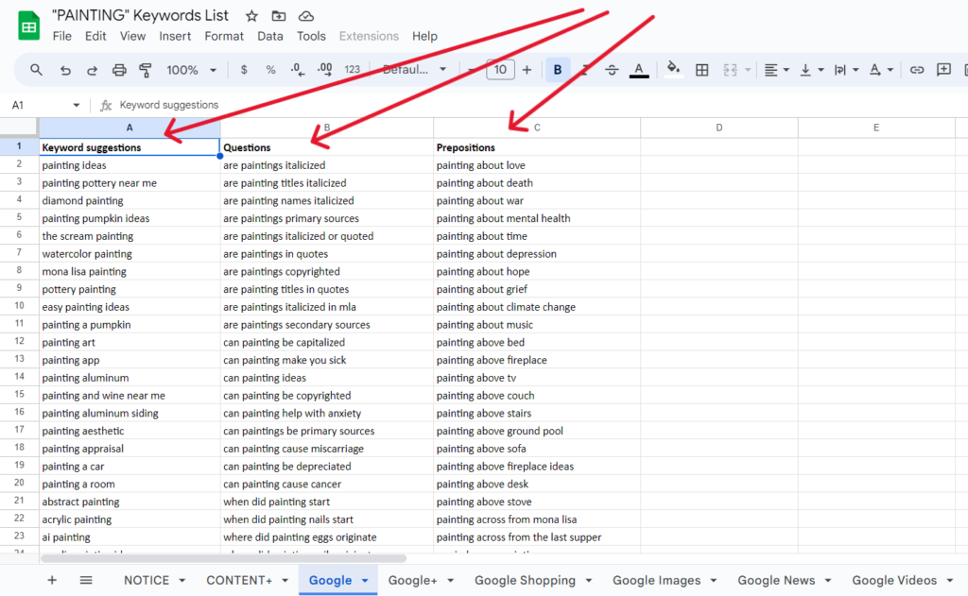Open the Default font dropdown
The image size is (968, 596).
click(414, 69)
